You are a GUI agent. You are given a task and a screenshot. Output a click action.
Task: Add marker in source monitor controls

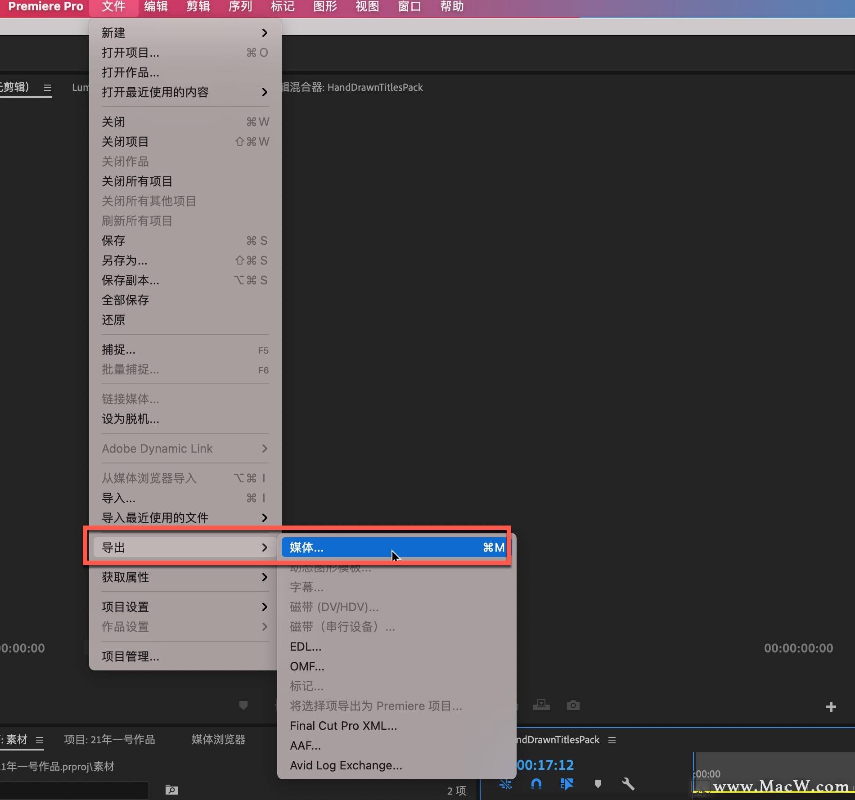coord(243,705)
